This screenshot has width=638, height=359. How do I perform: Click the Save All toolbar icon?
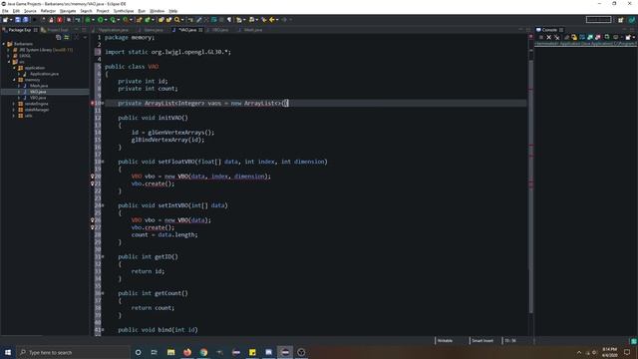pos(25,20)
